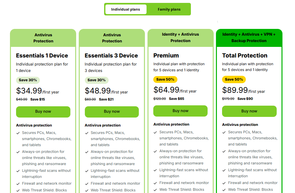Screen dimensions: 295x193
Task: Click the Antivirus protection heading in Premium
Action: [171, 124]
